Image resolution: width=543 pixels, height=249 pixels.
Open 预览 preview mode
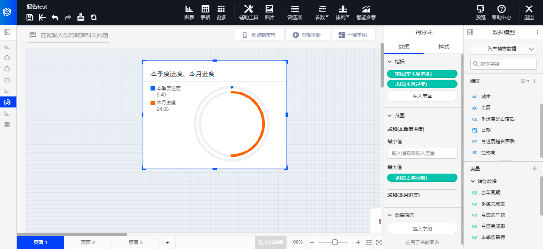click(481, 12)
